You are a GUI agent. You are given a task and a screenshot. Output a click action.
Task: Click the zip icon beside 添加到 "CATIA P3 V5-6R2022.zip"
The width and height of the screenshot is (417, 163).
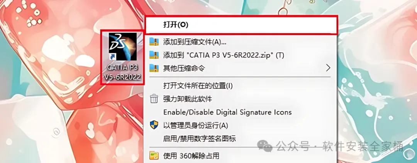pyautogui.click(x=154, y=55)
